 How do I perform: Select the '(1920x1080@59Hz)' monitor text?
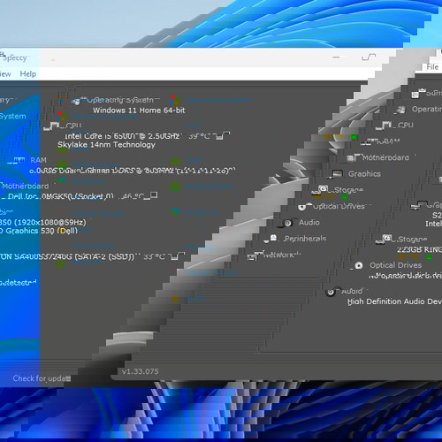(50, 222)
